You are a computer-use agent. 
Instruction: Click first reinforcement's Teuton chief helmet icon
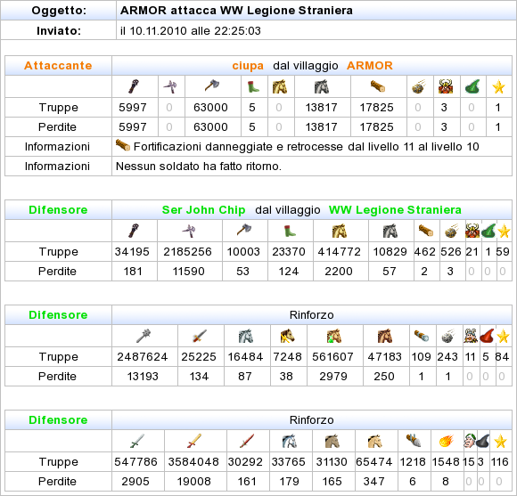(471, 336)
